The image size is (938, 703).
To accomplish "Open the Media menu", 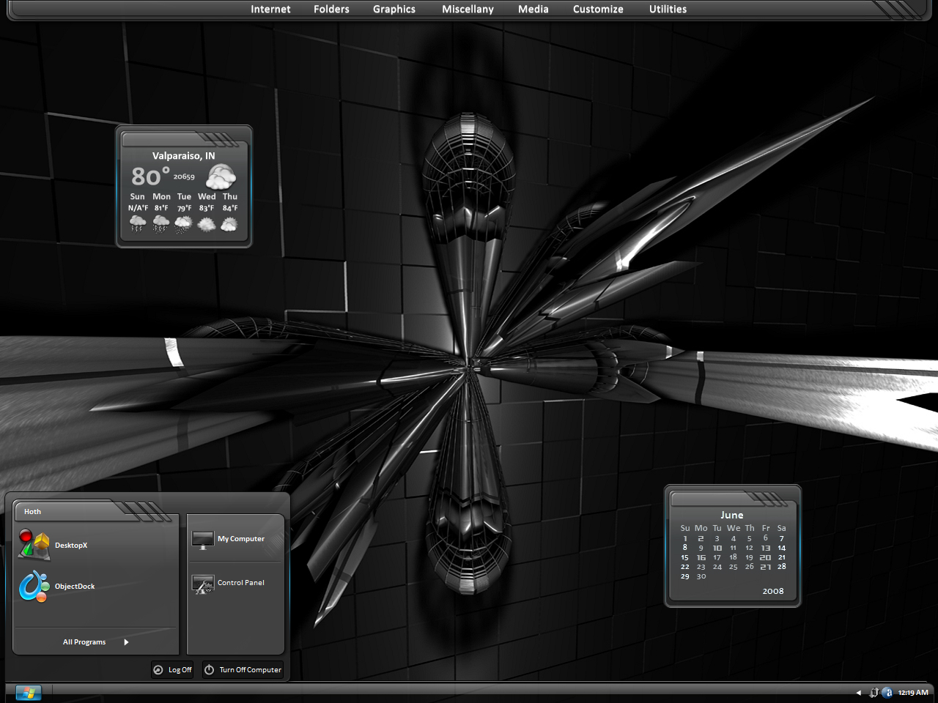I will [533, 10].
